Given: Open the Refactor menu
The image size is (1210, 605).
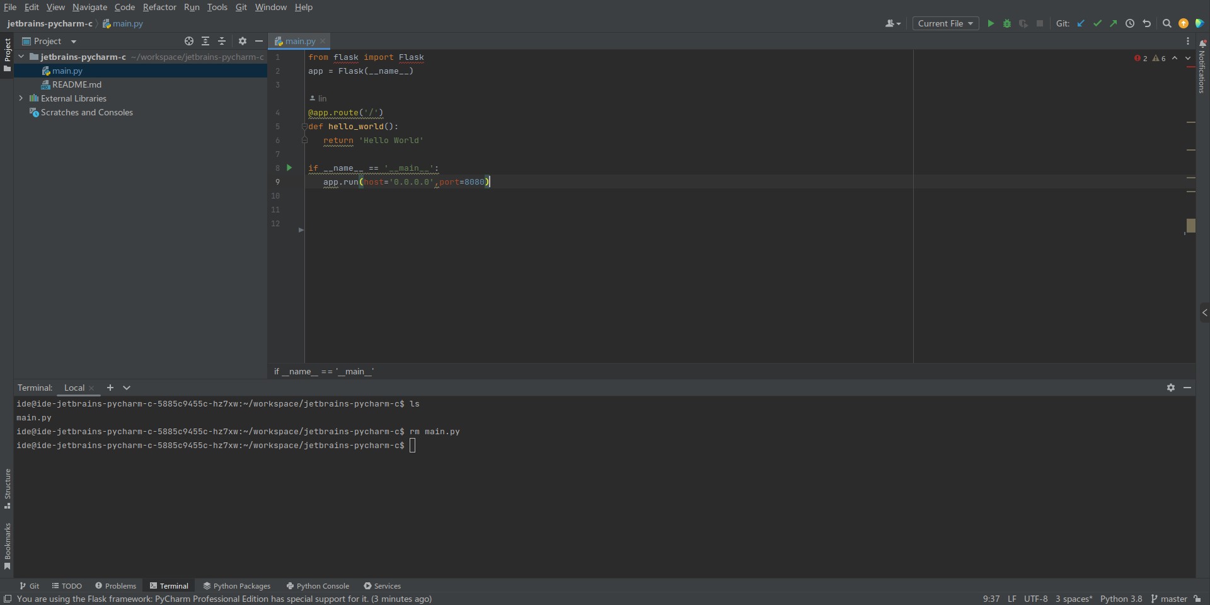Looking at the screenshot, I should (x=159, y=7).
